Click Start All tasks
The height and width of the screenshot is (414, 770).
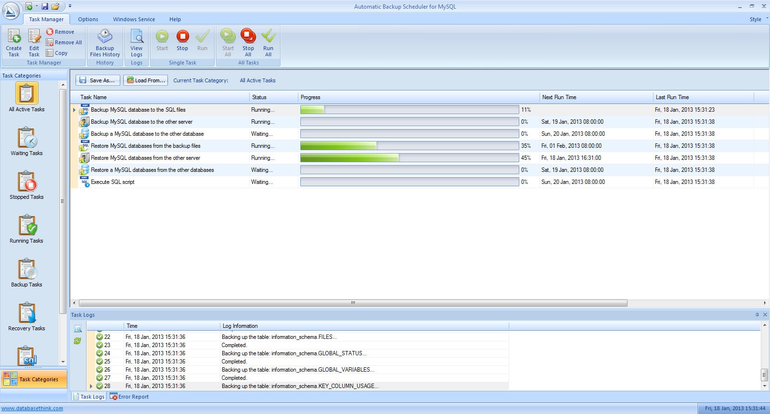tap(228, 43)
